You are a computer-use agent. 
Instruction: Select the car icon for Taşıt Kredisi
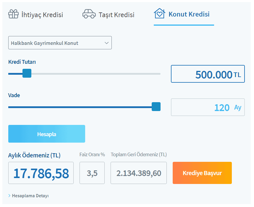89,14
